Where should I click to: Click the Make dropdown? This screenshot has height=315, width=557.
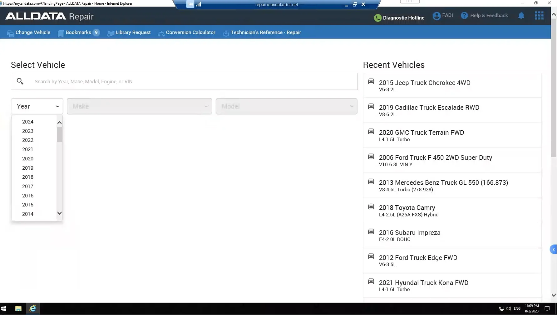coord(139,106)
